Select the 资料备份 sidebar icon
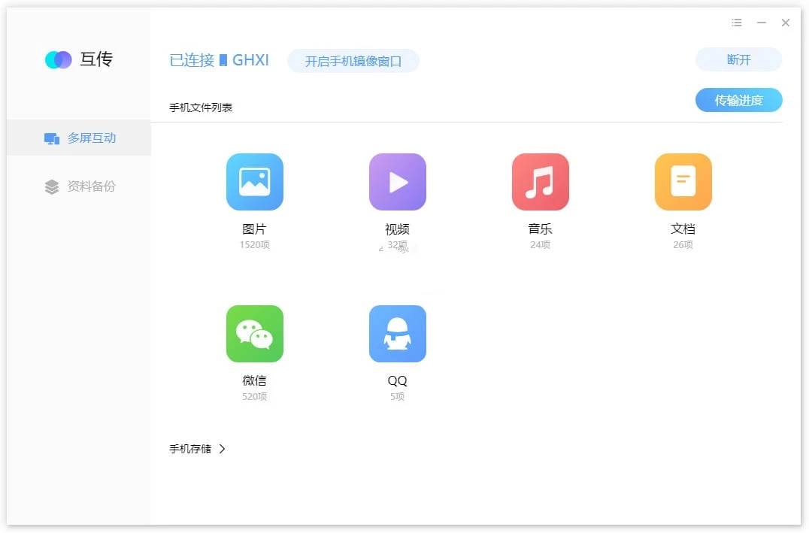Viewport: 809px width, 533px height. pos(51,186)
